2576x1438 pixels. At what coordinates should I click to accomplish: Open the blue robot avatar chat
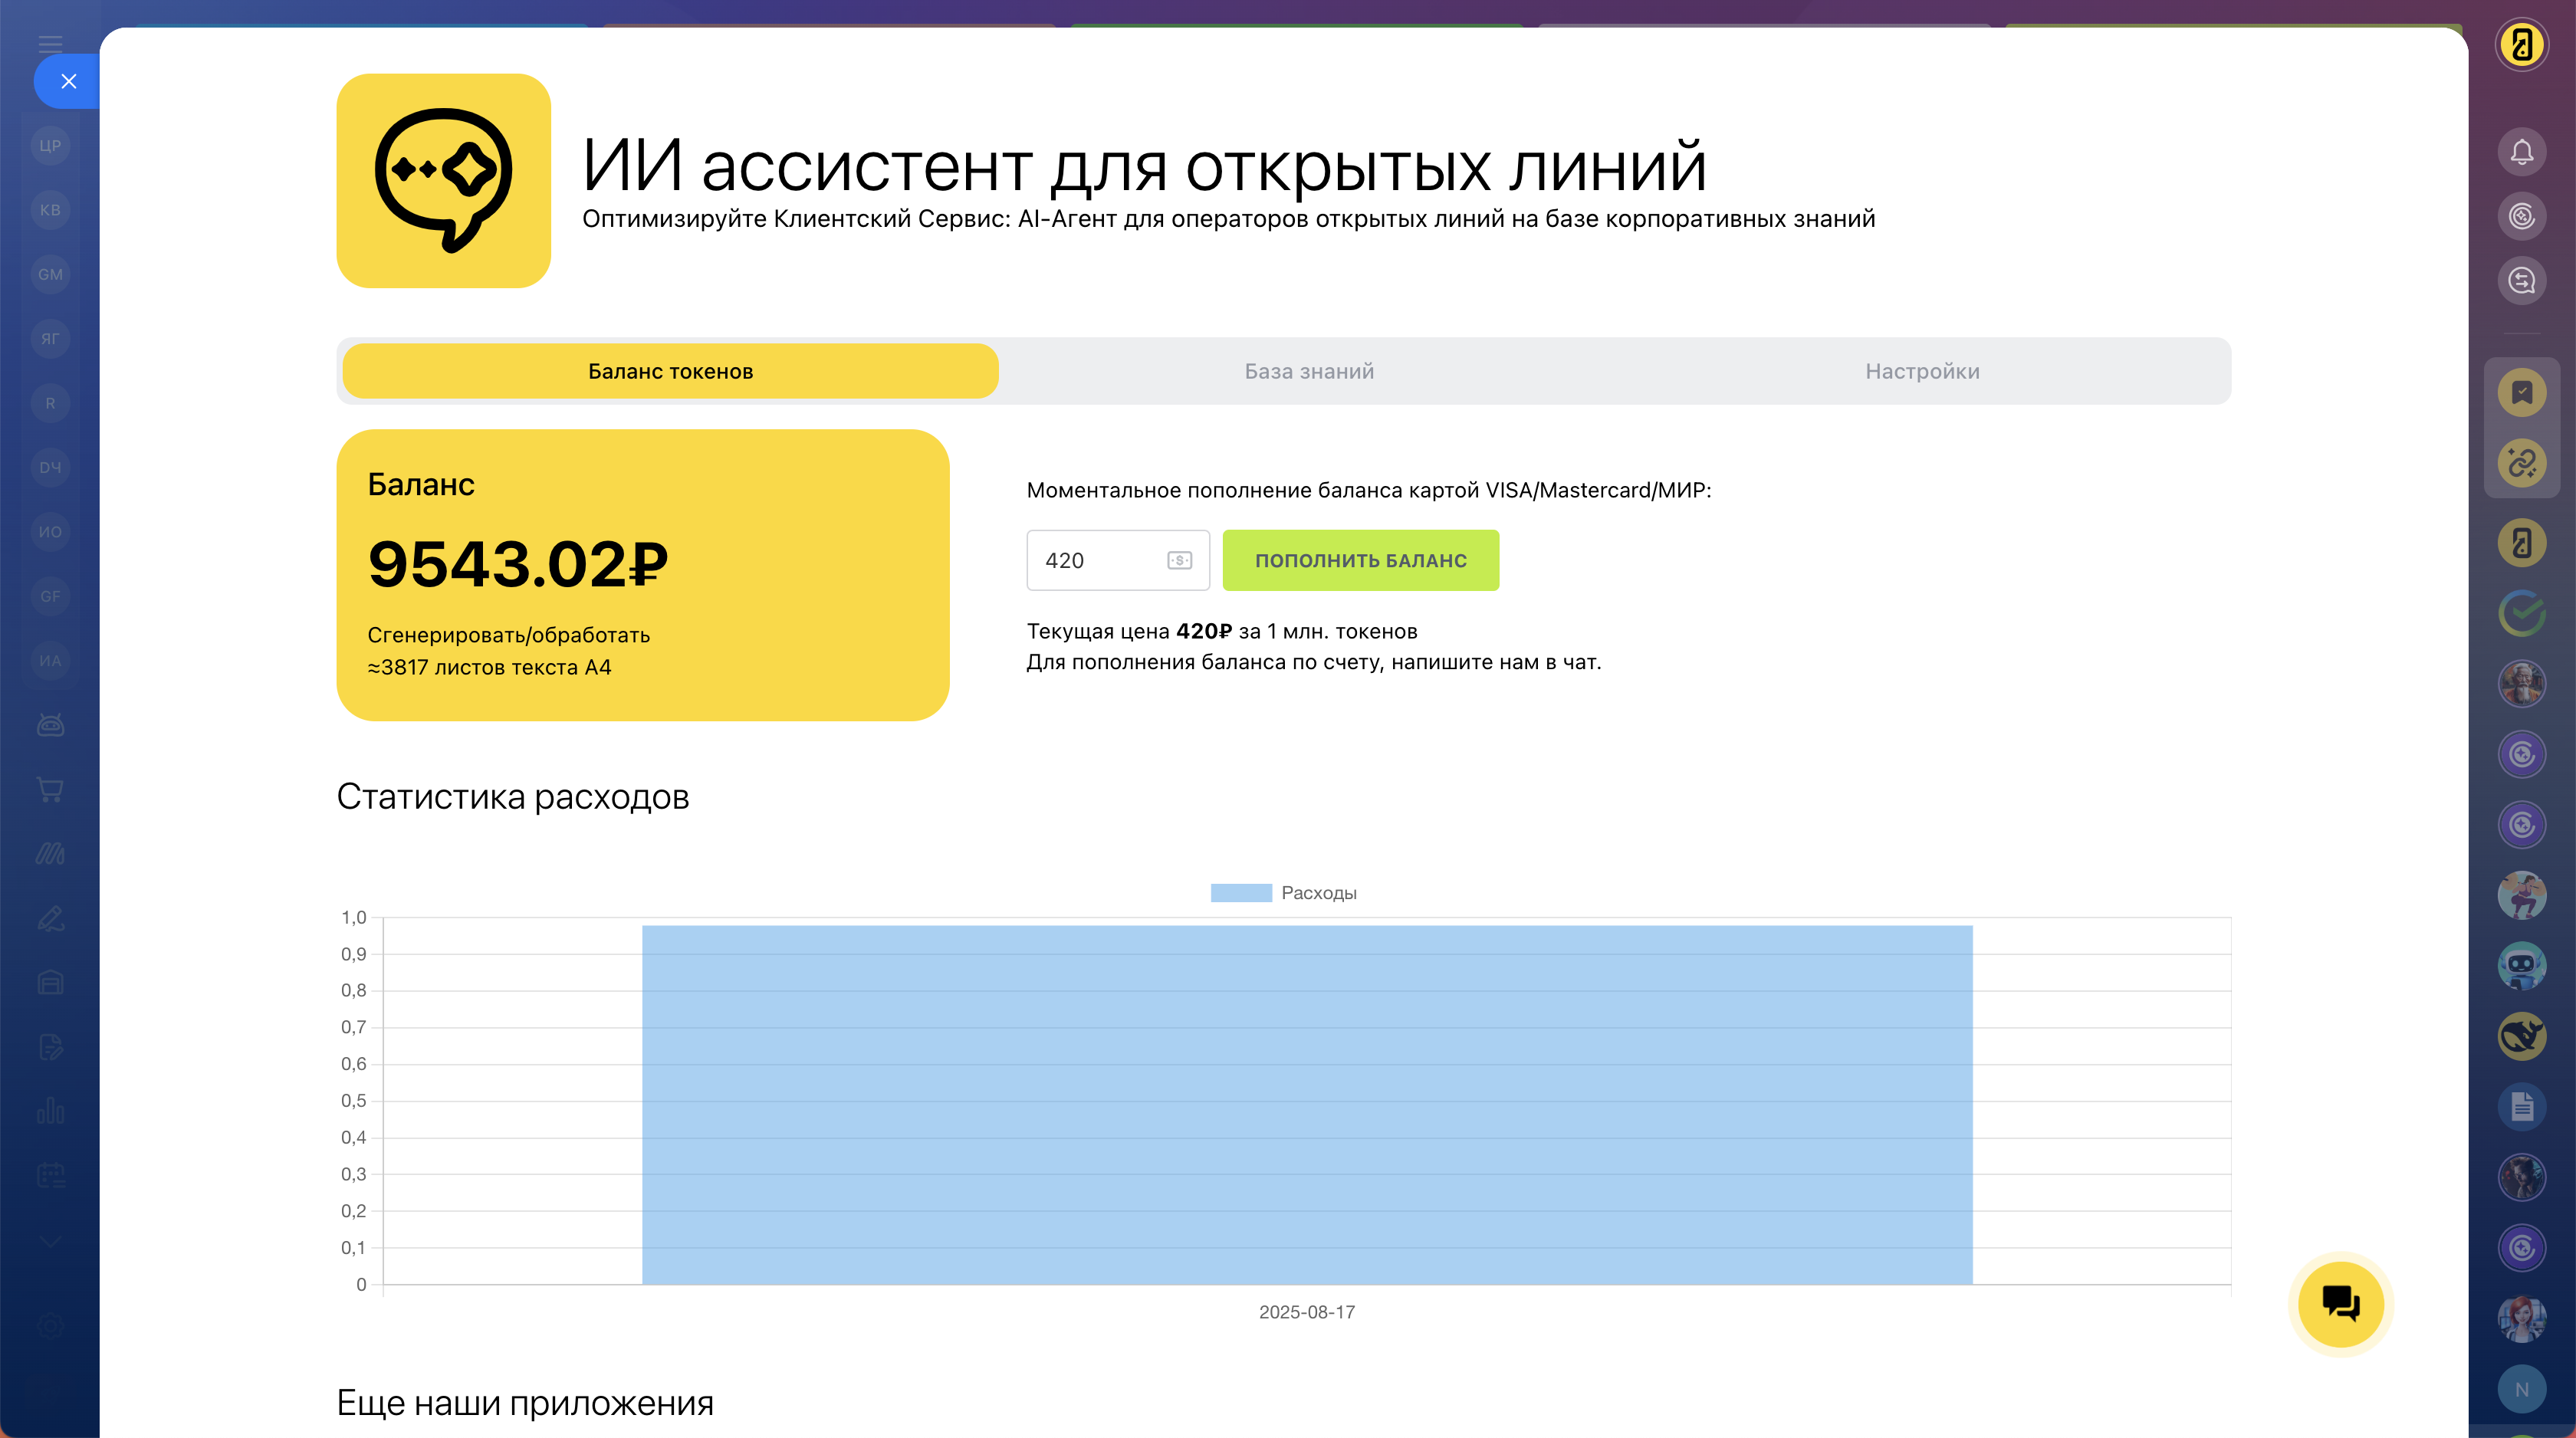coord(2521,965)
